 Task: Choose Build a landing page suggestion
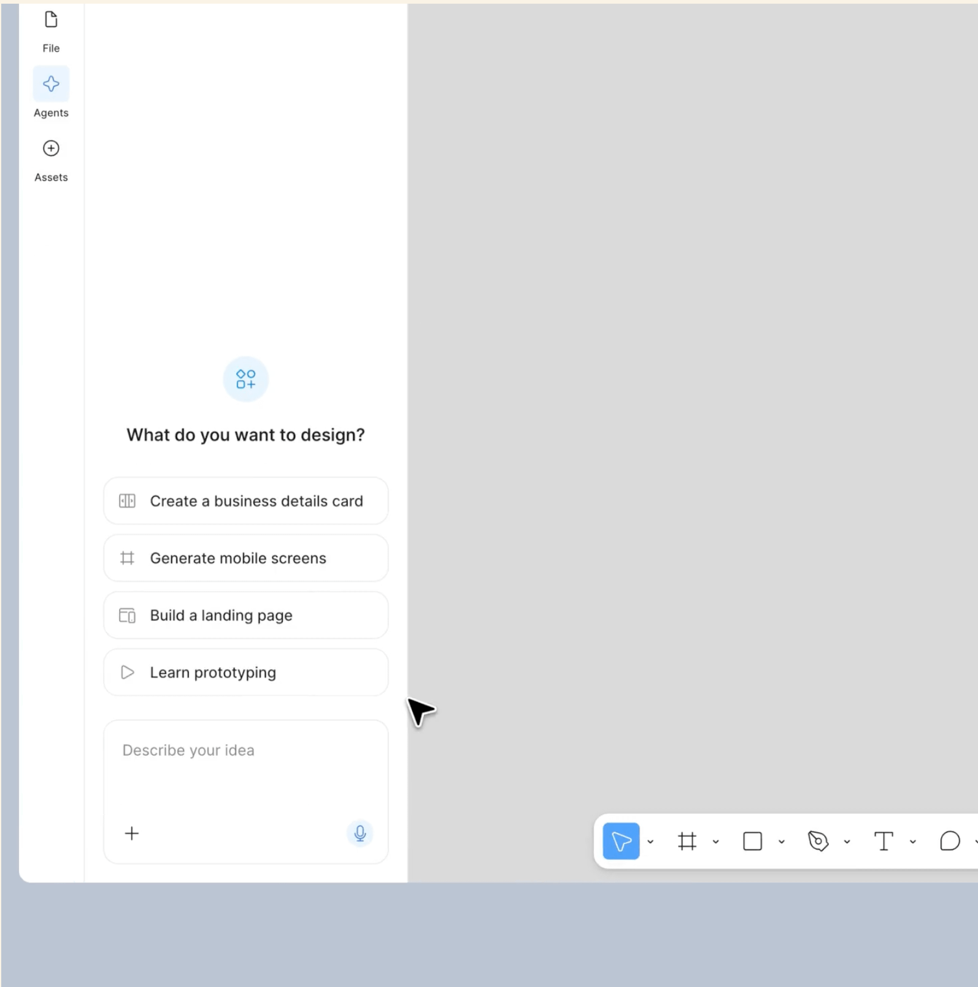[x=246, y=615]
